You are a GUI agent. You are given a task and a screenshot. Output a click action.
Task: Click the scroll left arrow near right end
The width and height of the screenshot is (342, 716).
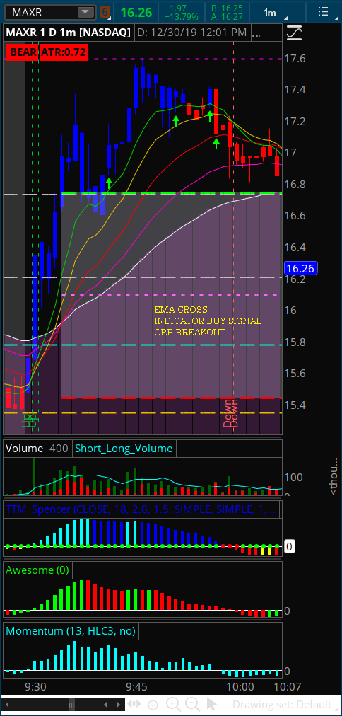(x=106, y=705)
